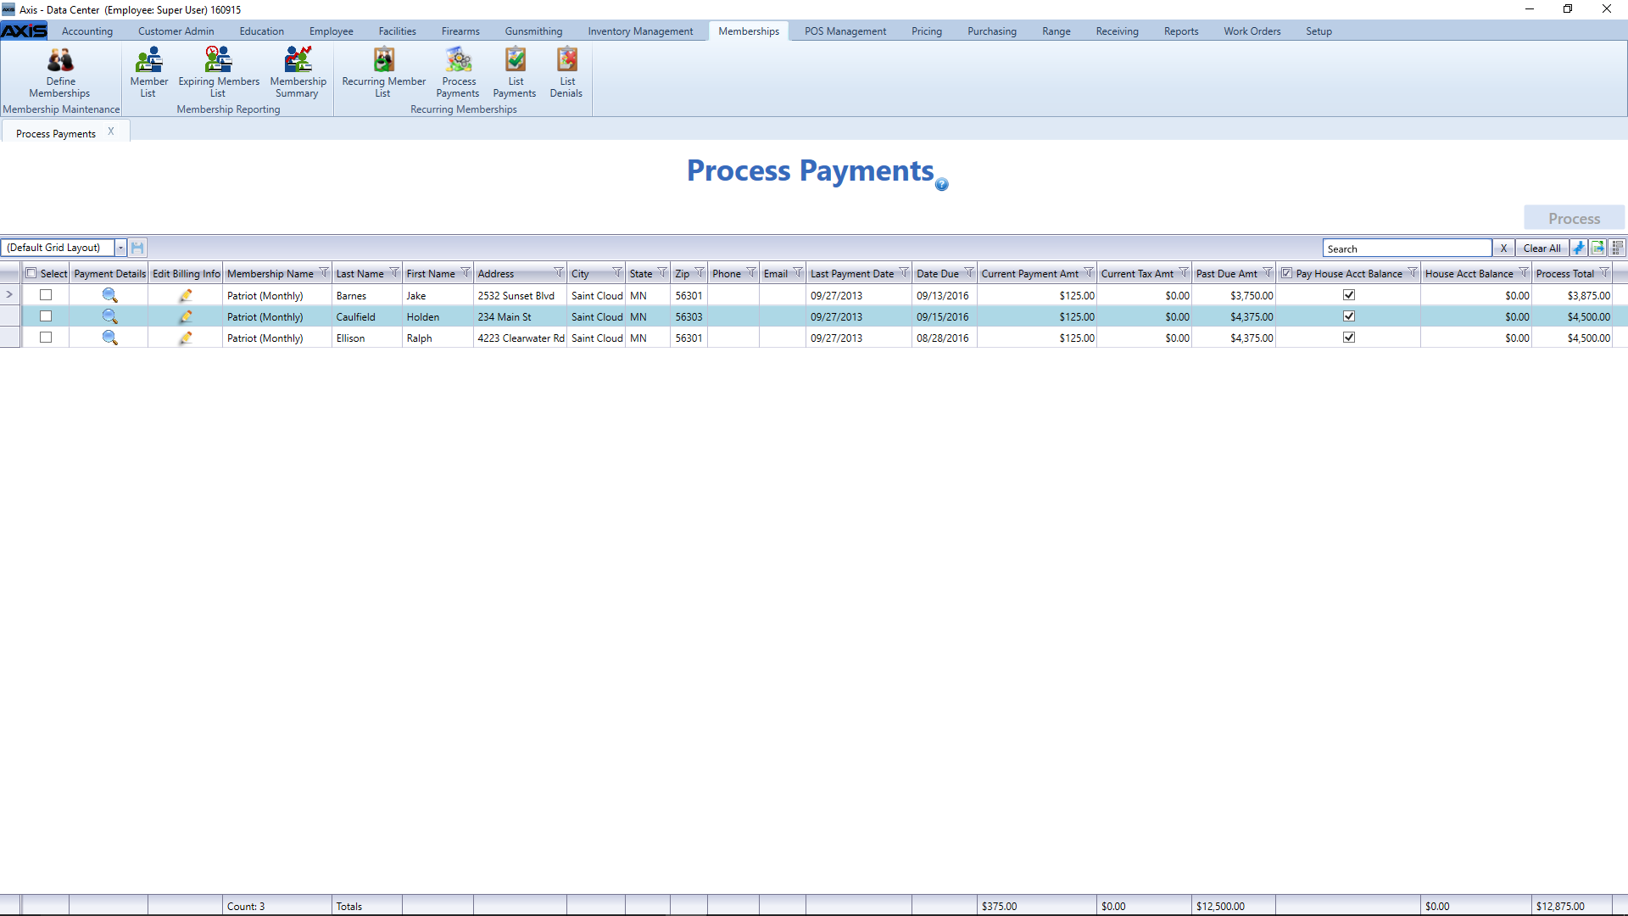This screenshot has width=1628, height=916.
Task: Expand the Barnes row indicator arrow
Action: [9, 295]
